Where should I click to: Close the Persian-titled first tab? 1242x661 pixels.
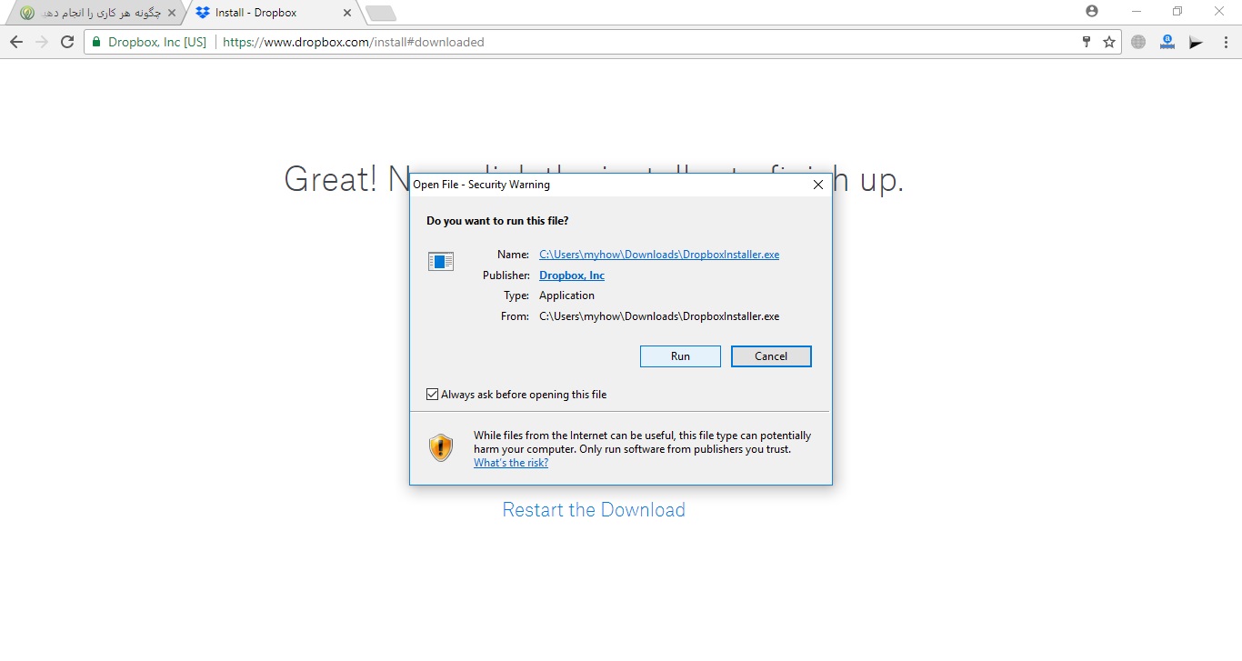coord(172,13)
